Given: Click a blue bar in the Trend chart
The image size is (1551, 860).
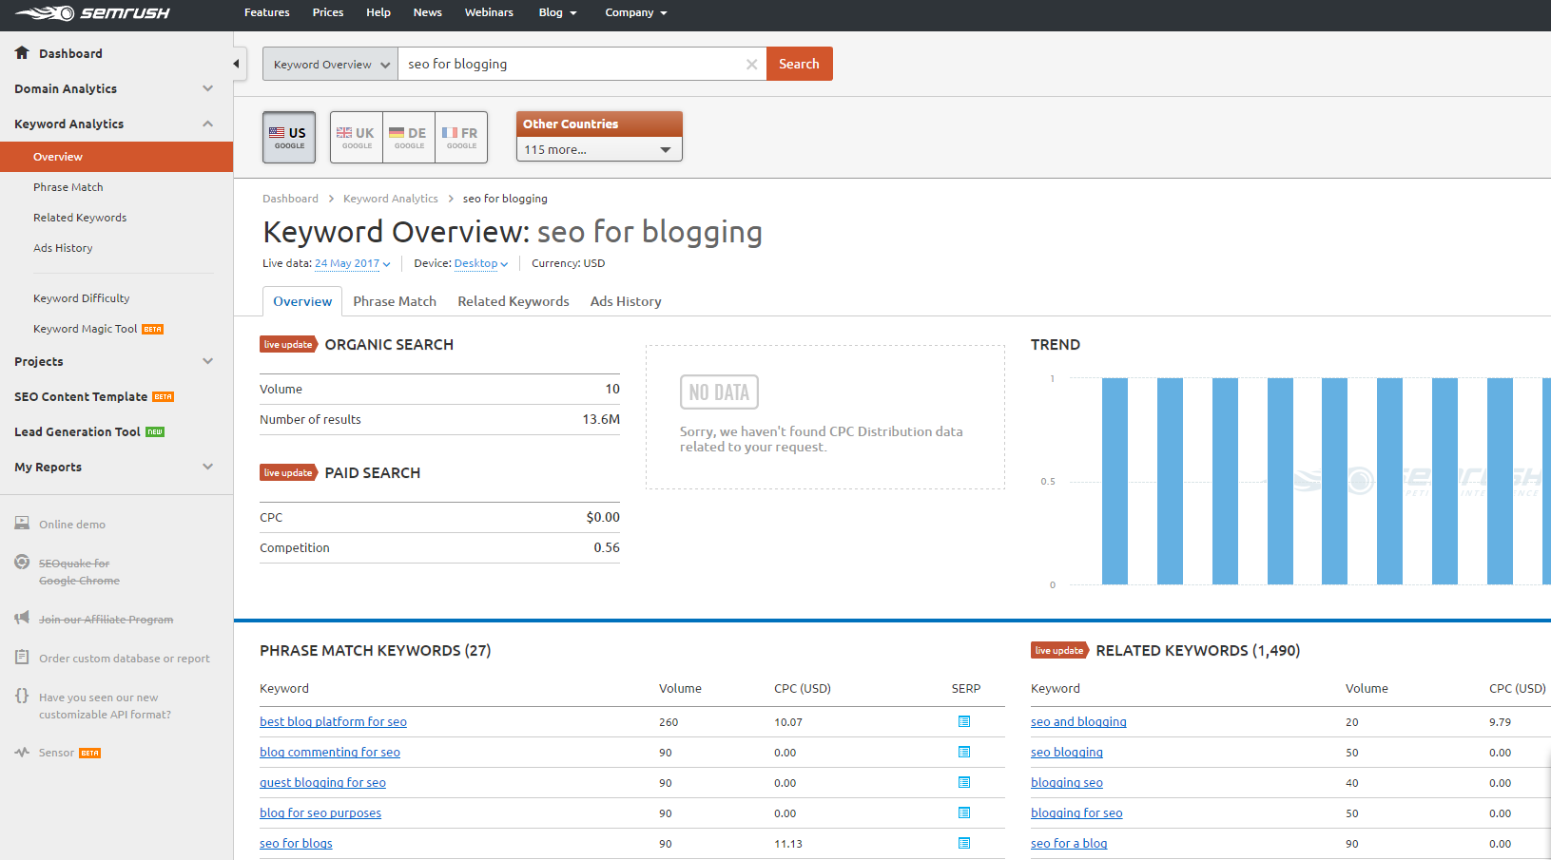Looking at the screenshot, I should point(1115,481).
